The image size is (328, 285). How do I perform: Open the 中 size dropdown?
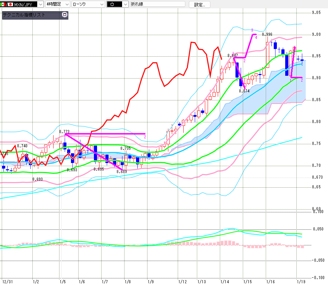125,5
